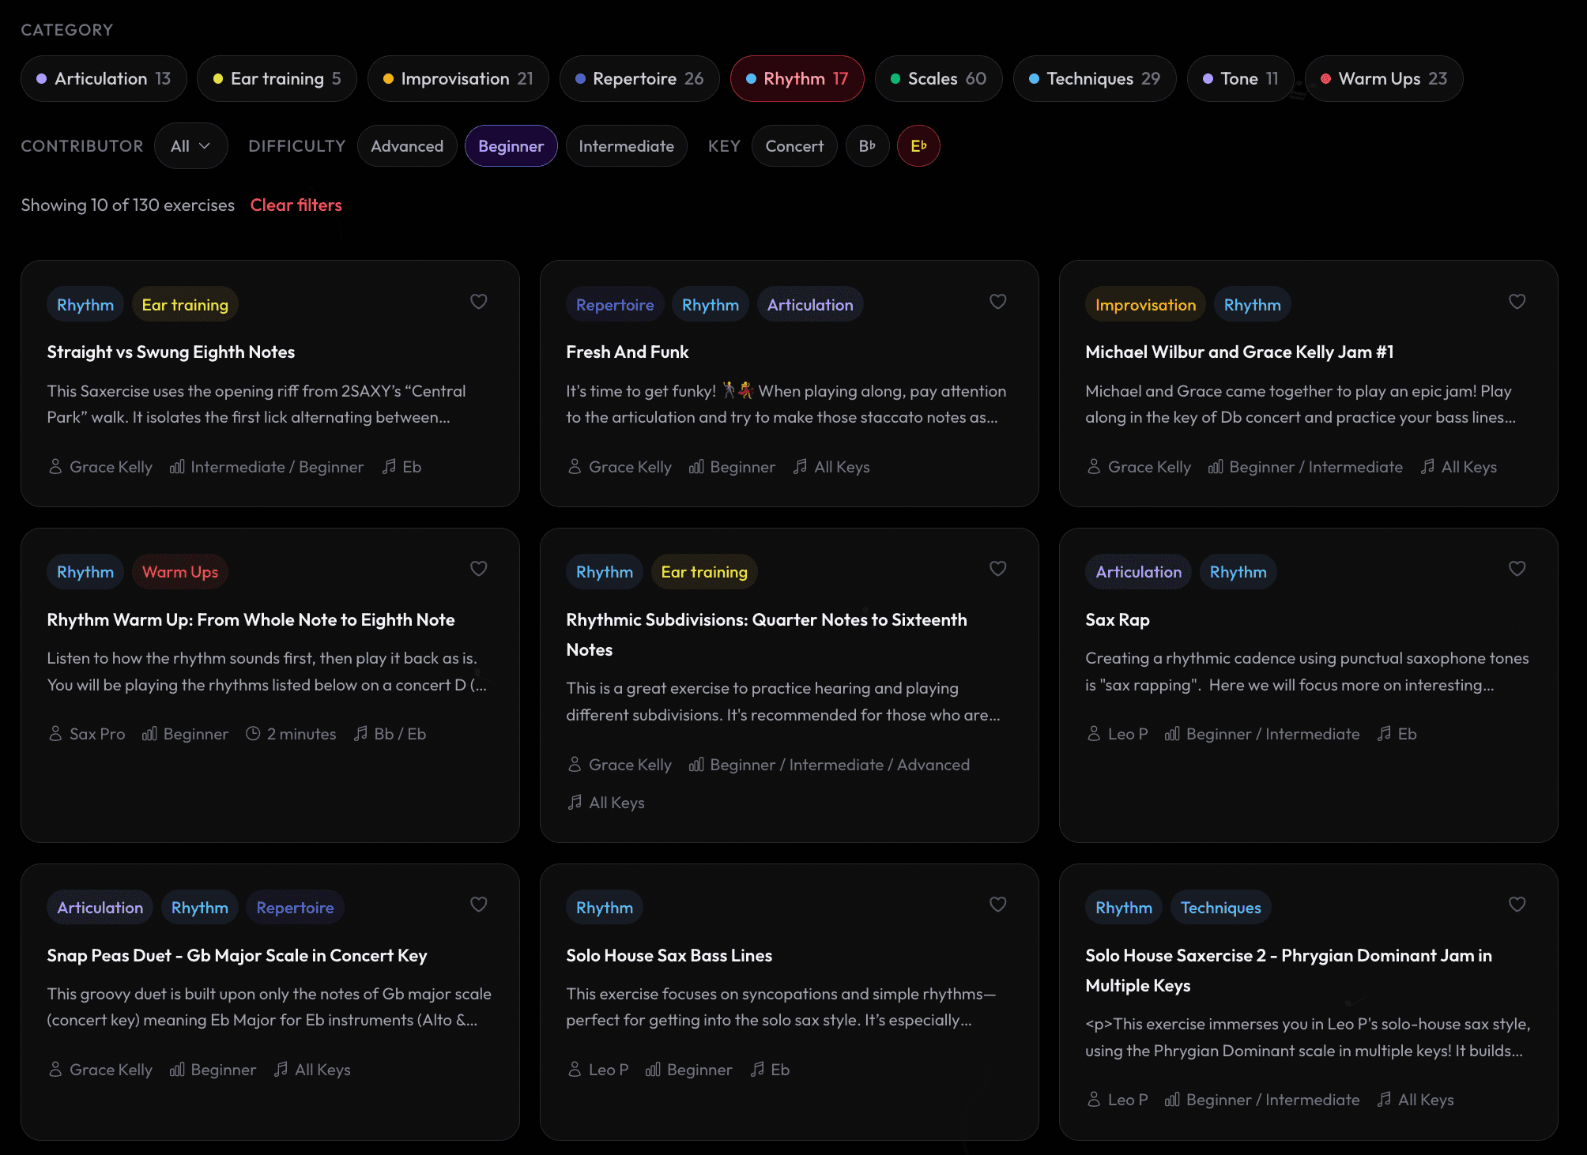Image resolution: width=1587 pixels, height=1155 pixels.
Task: Click the heart icon on Fresh And Funk
Action: click(x=997, y=301)
